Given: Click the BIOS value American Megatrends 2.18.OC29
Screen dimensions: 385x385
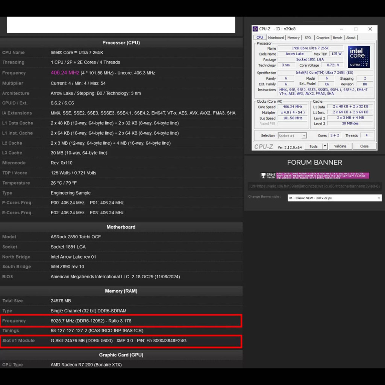Looking at the screenshot, I should (115, 277).
